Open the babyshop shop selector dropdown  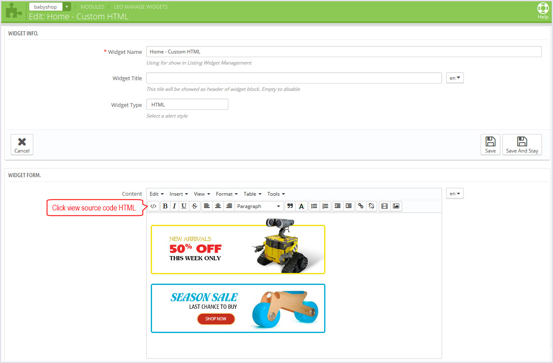pyautogui.click(x=50, y=7)
